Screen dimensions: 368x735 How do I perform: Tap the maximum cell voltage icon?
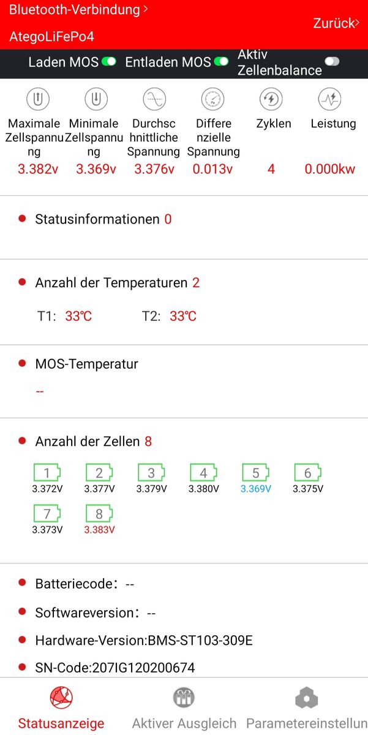point(37,99)
